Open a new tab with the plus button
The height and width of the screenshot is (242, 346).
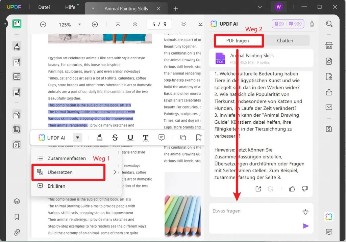click(176, 8)
